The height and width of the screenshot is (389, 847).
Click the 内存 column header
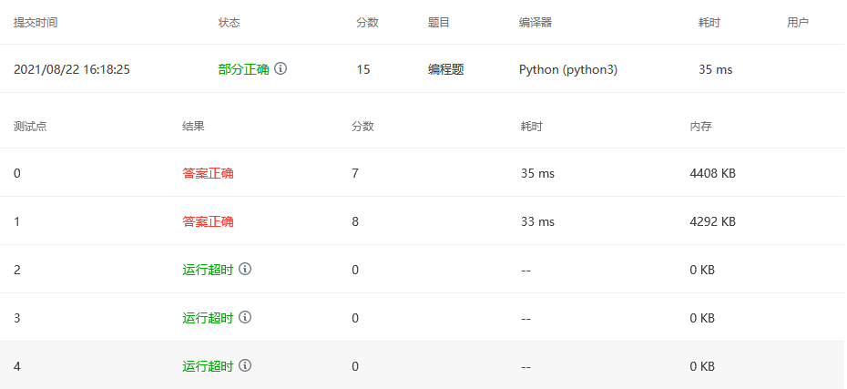pyautogui.click(x=700, y=127)
